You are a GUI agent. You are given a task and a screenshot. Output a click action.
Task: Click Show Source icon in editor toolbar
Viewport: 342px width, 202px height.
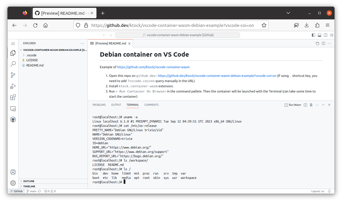317,43
